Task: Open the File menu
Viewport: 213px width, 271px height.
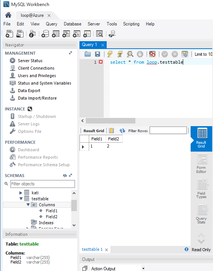Action: (x=7, y=24)
